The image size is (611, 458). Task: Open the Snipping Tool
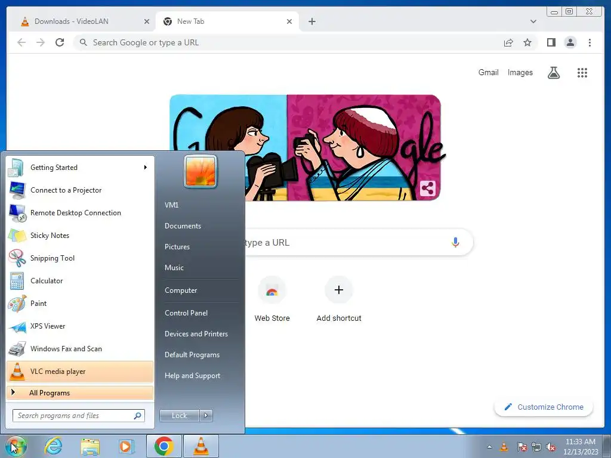point(80,258)
